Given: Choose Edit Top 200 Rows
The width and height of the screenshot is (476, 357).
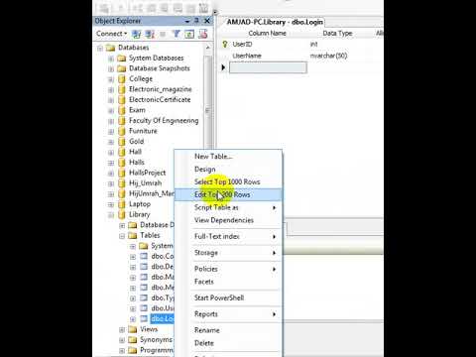Looking at the screenshot, I should (228, 194).
